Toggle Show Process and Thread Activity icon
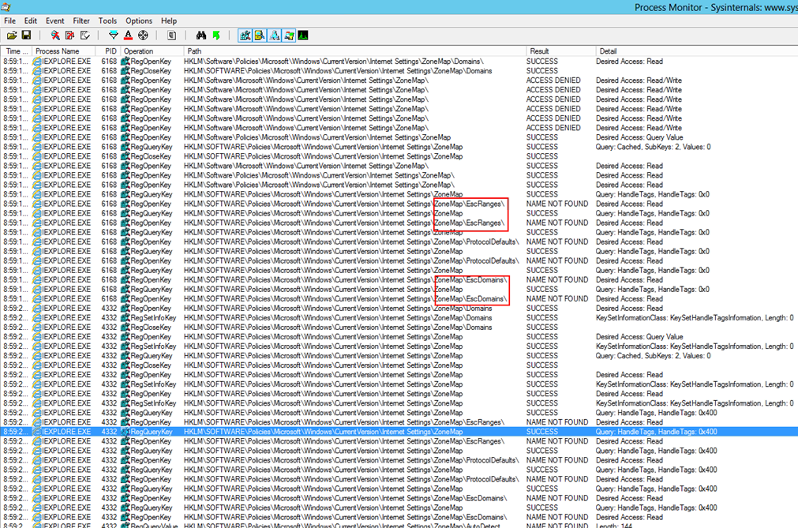The height and width of the screenshot is (528, 798). [x=289, y=35]
